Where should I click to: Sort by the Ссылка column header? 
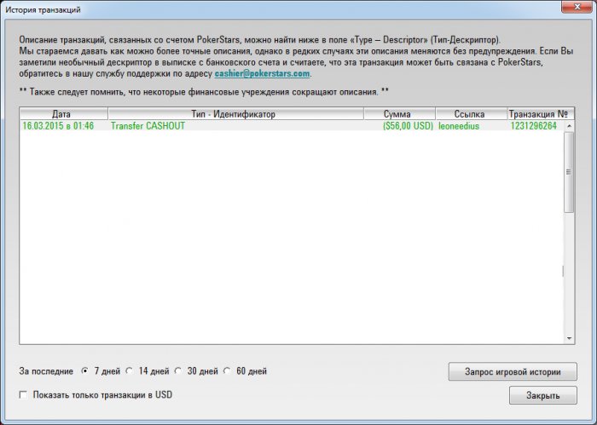pos(472,114)
